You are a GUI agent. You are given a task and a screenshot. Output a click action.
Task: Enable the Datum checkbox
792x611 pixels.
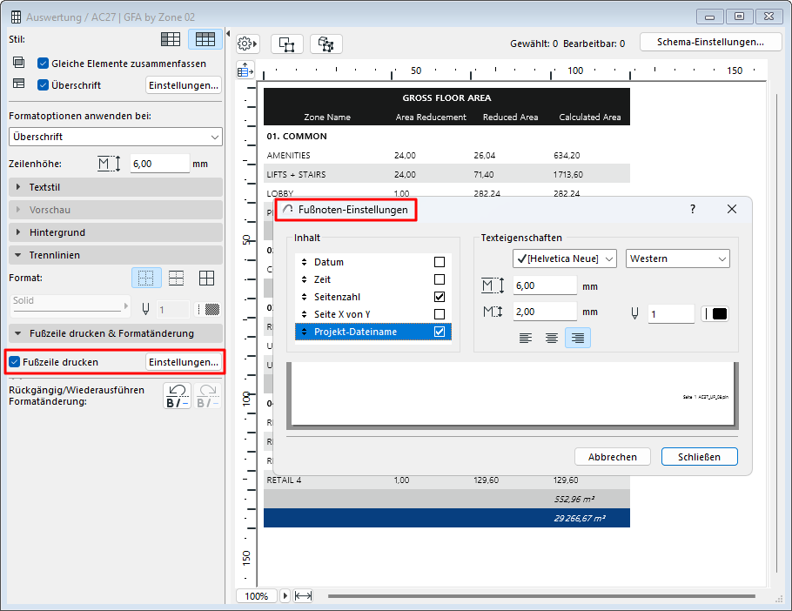(x=440, y=262)
